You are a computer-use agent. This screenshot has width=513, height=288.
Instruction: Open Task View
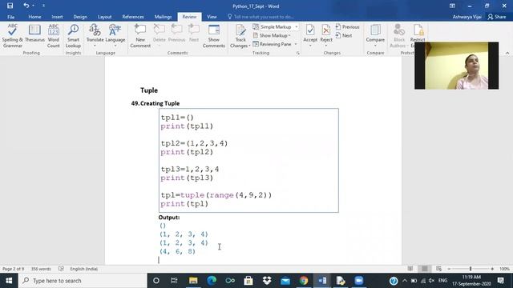pyautogui.click(x=174, y=281)
